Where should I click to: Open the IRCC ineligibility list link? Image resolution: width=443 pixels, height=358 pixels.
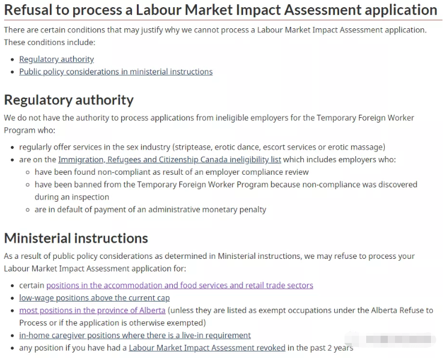point(169,159)
